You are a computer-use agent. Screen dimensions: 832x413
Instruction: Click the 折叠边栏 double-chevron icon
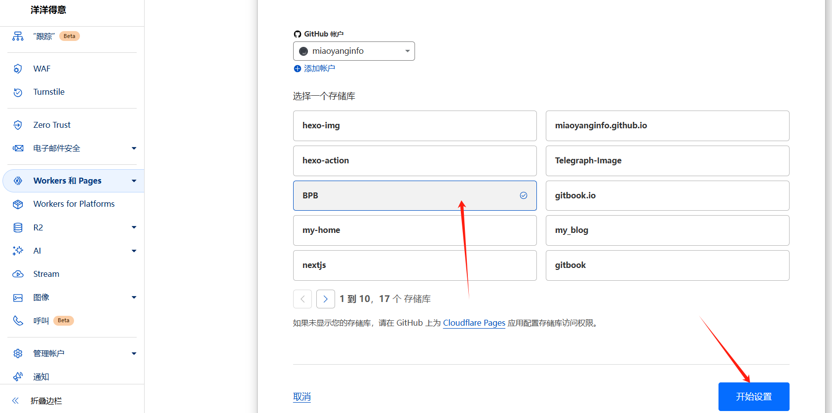tap(15, 401)
